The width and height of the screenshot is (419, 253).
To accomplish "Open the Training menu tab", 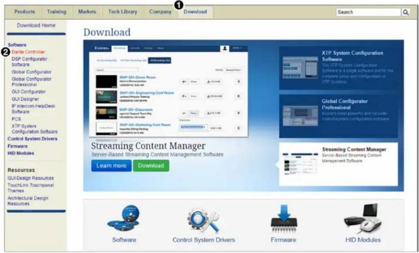I will pos(57,12).
